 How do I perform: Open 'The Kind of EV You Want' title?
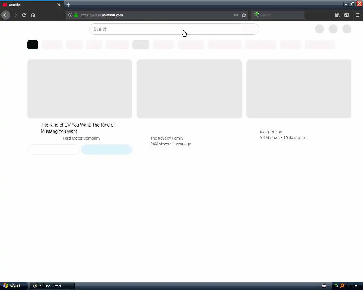pos(78,128)
